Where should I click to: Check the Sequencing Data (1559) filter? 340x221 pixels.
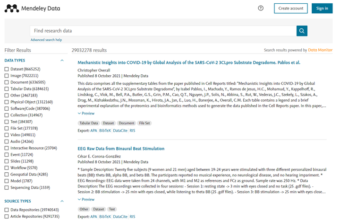(x=7, y=187)
